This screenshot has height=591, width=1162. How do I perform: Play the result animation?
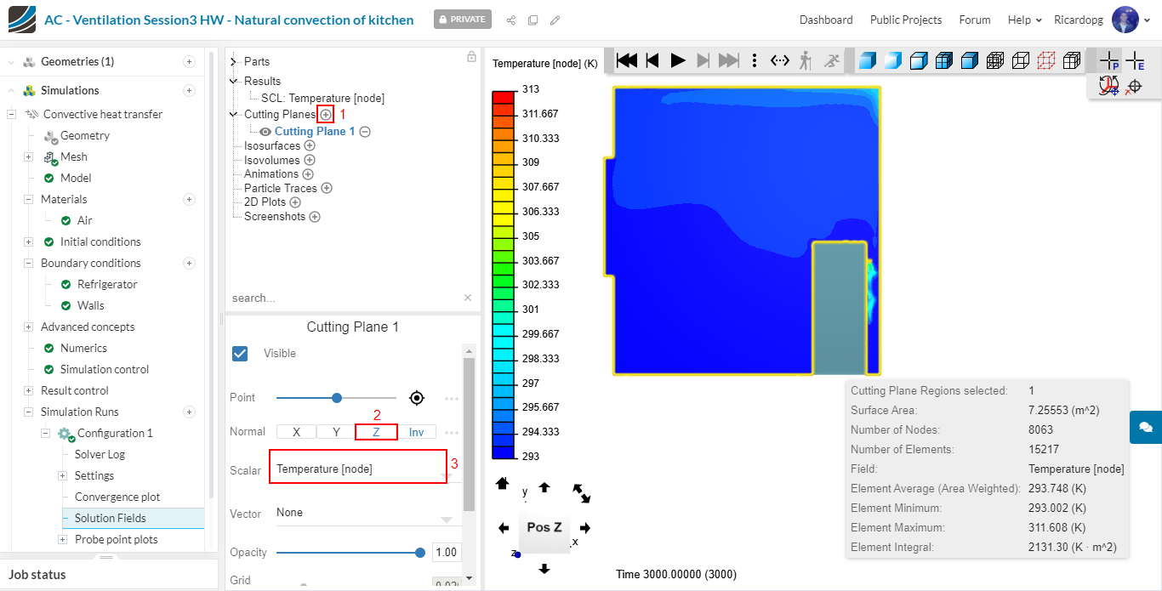click(677, 60)
